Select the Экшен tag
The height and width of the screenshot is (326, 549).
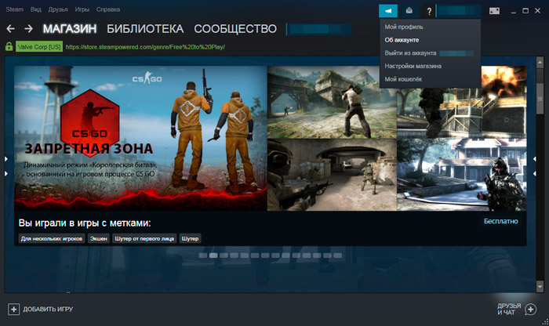click(x=99, y=238)
